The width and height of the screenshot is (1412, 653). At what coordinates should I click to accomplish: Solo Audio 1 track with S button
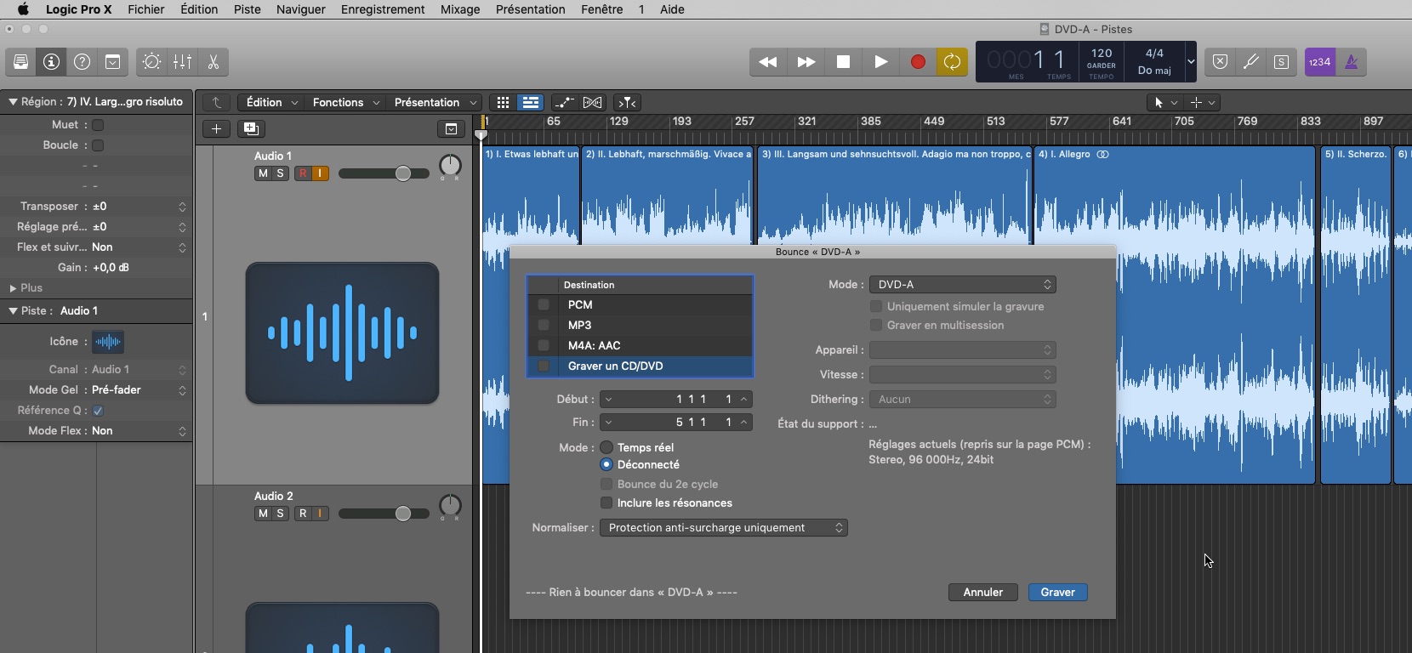[x=280, y=173]
